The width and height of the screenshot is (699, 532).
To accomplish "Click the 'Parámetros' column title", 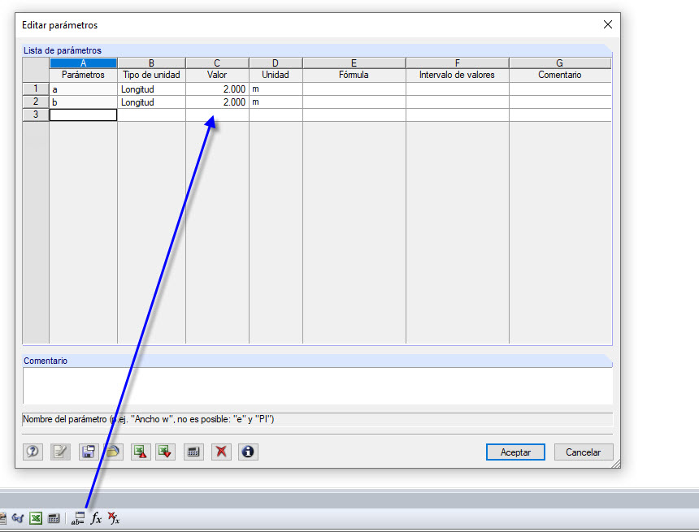I will (x=84, y=75).
